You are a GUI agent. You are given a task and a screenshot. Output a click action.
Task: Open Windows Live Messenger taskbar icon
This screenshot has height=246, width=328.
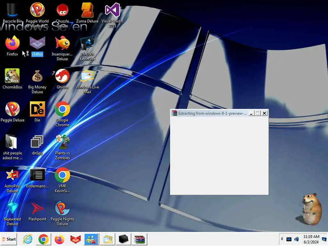tap(91, 239)
